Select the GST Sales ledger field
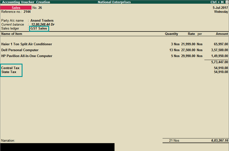Image resolution: width=229 pixels, height=151 pixels. (39, 28)
